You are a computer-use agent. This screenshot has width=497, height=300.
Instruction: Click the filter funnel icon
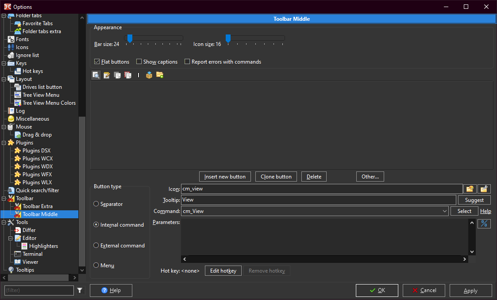80,290
